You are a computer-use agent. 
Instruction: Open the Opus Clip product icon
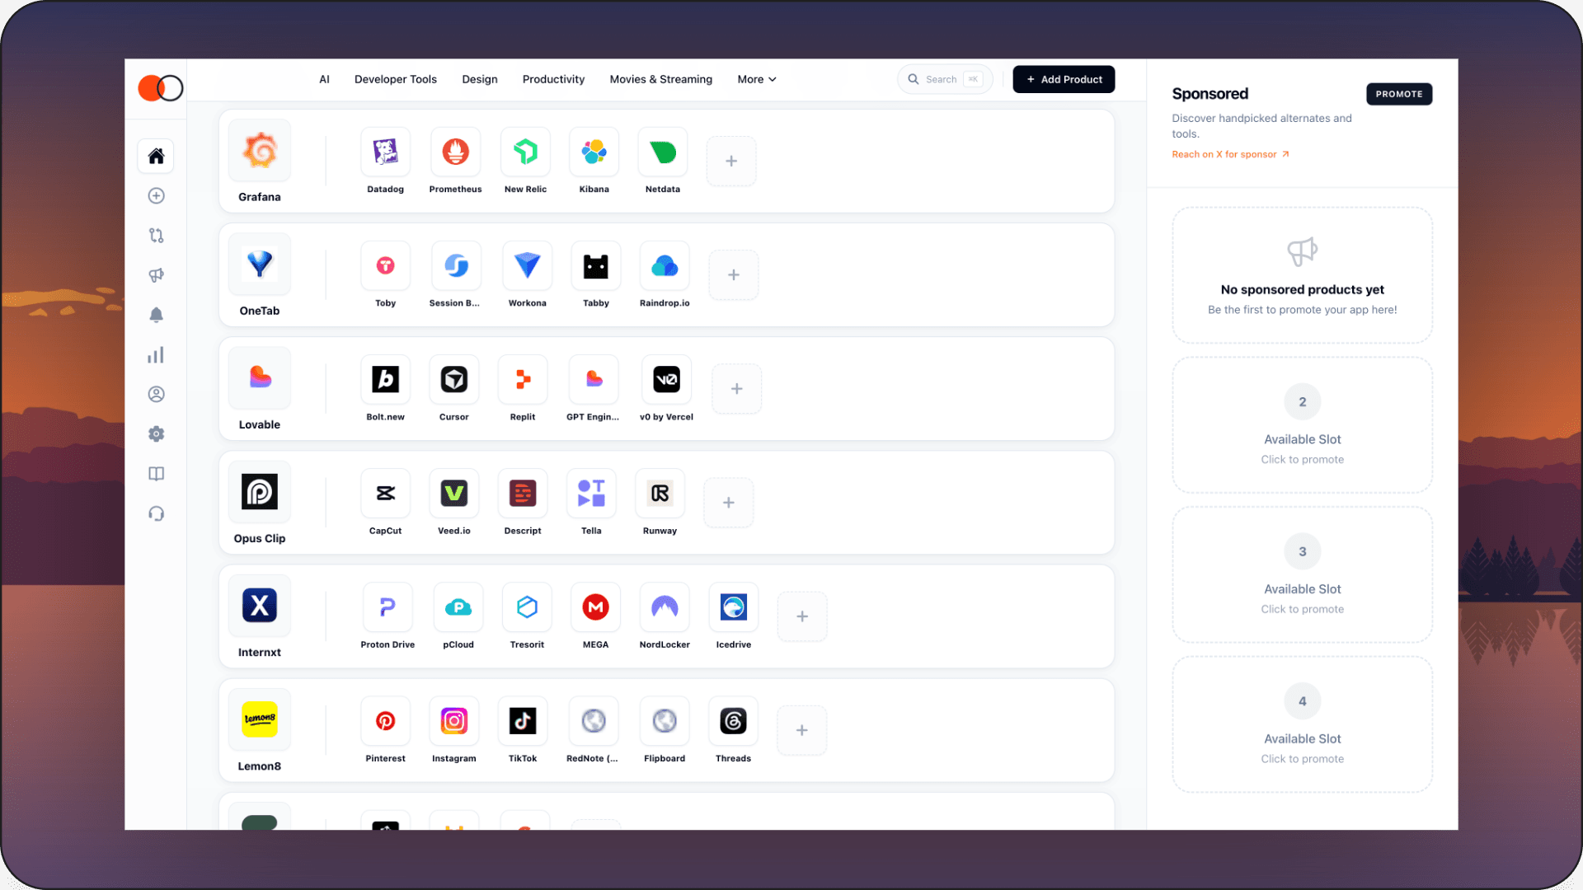[260, 492]
